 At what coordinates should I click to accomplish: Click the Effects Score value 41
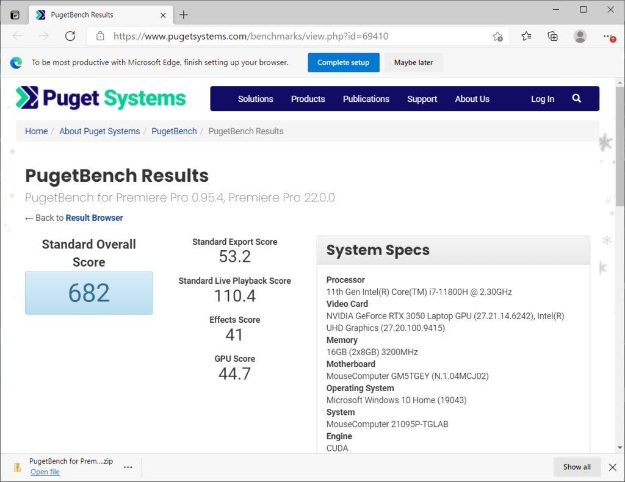click(x=234, y=334)
